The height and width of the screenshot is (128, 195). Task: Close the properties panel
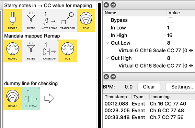click(106, 5)
